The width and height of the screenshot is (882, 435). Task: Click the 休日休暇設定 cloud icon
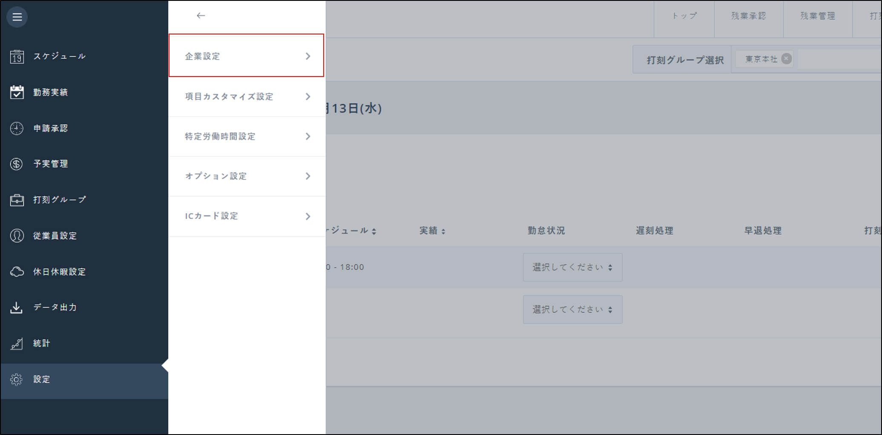[x=17, y=271]
